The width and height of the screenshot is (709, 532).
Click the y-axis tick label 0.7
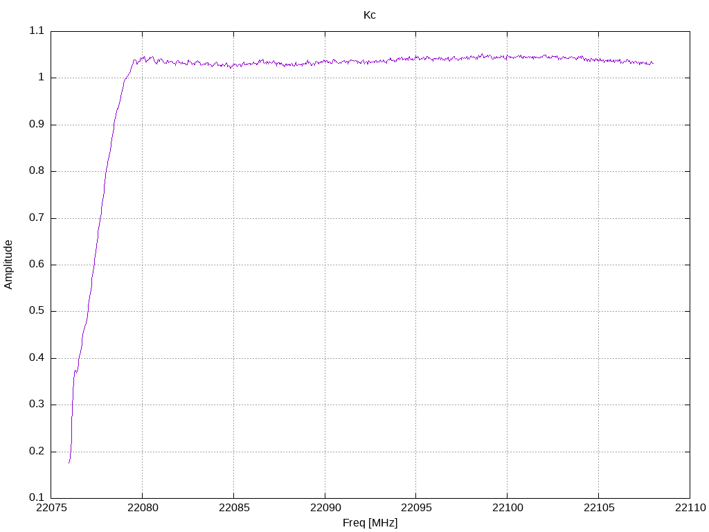(37, 218)
